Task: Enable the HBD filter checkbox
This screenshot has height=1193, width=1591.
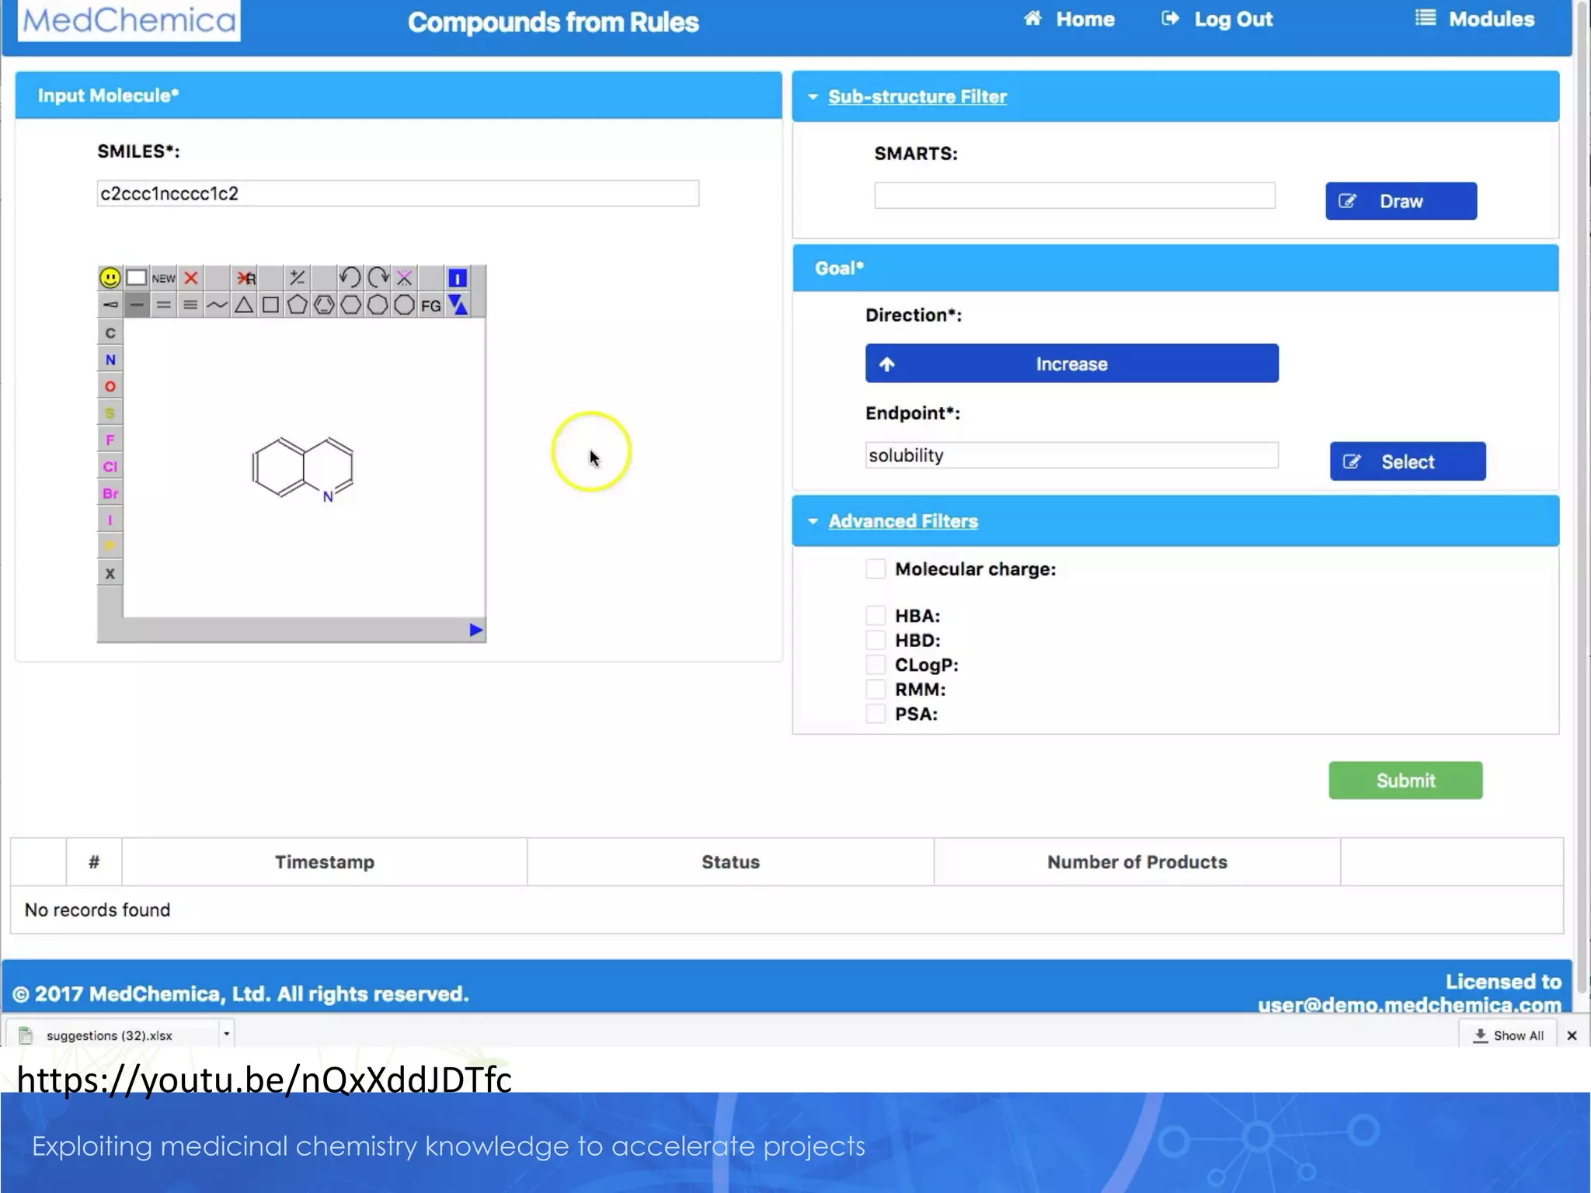Action: [876, 641]
